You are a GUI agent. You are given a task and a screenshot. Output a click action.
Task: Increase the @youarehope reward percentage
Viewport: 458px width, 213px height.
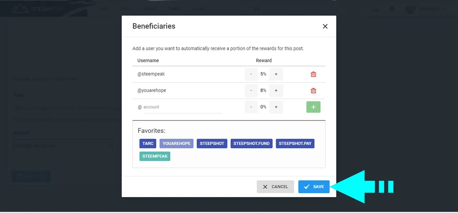pos(276,91)
